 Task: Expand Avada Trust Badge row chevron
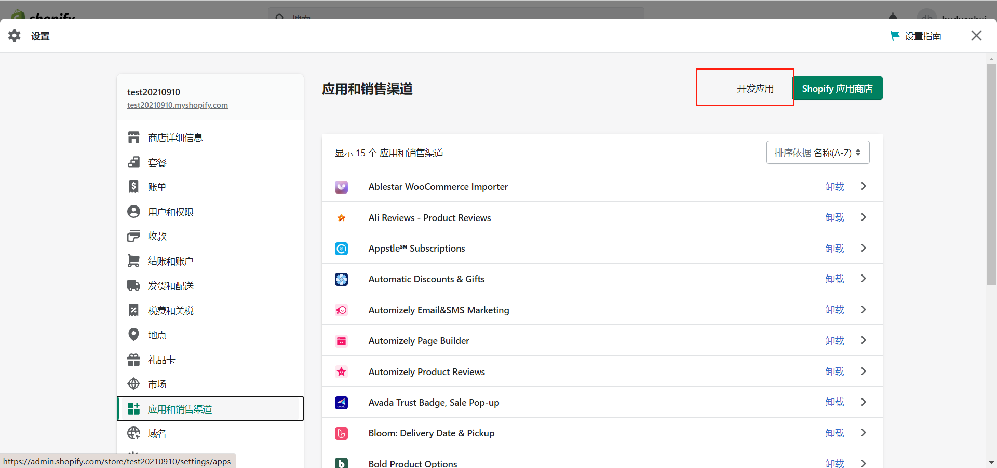point(864,402)
